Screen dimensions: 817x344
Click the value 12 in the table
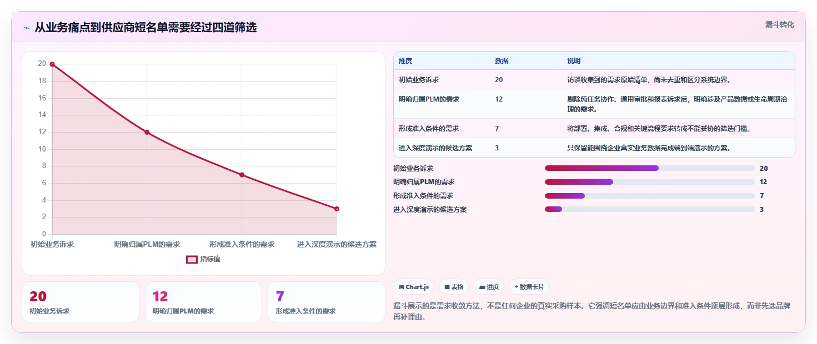[x=499, y=99]
